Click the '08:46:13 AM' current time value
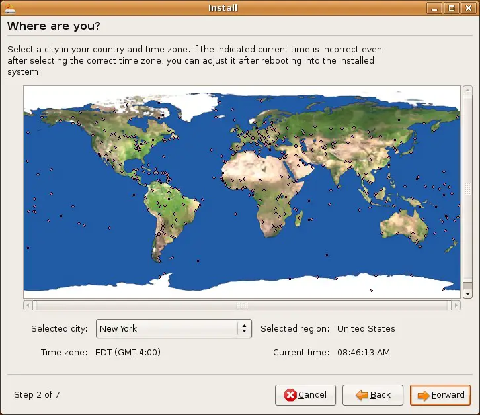Image resolution: width=480 pixels, height=415 pixels. pyautogui.click(x=364, y=353)
